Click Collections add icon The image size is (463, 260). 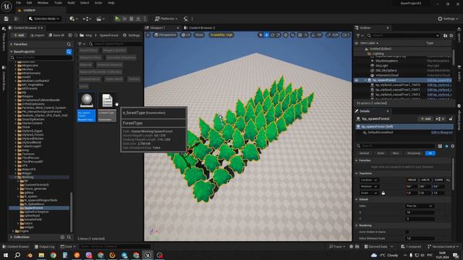tap(62, 237)
